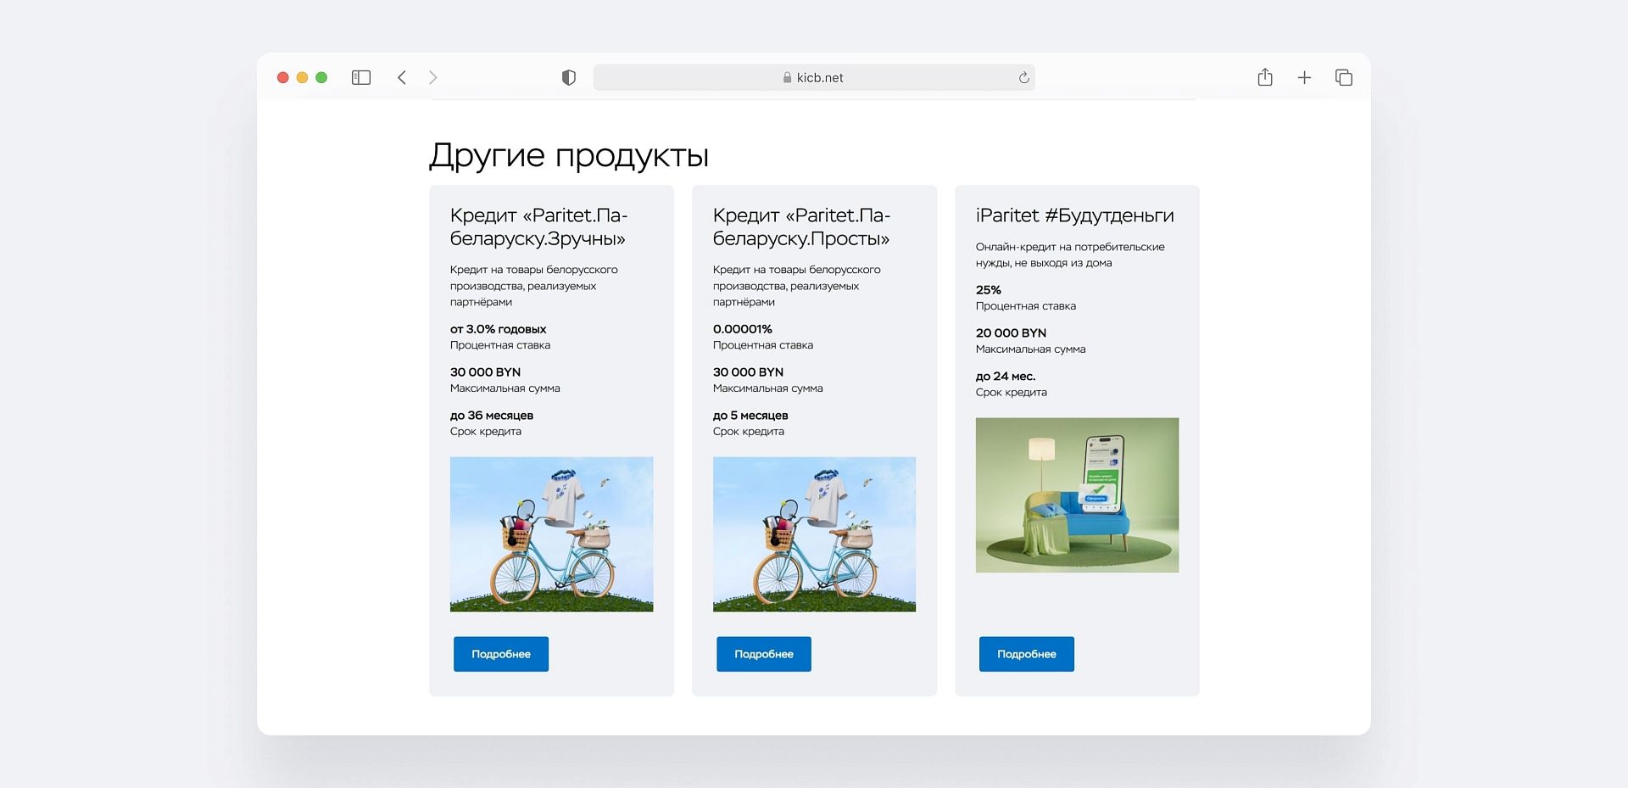Click the privacy shield icon in address bar
1628x788 pixels.
(568, 77)
